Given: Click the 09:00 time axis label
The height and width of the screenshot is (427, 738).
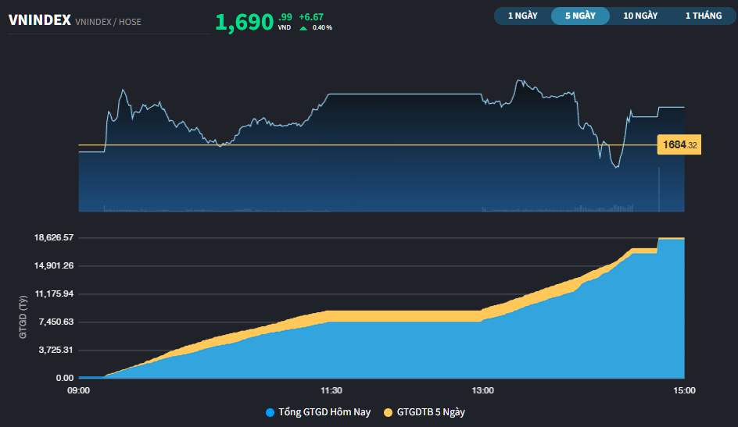Looking at the screenshot, I should 79,390.
